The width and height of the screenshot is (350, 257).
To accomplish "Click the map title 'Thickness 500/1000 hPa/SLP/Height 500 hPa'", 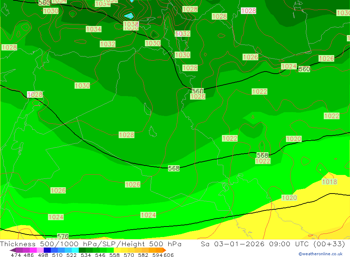I will 91,244.
